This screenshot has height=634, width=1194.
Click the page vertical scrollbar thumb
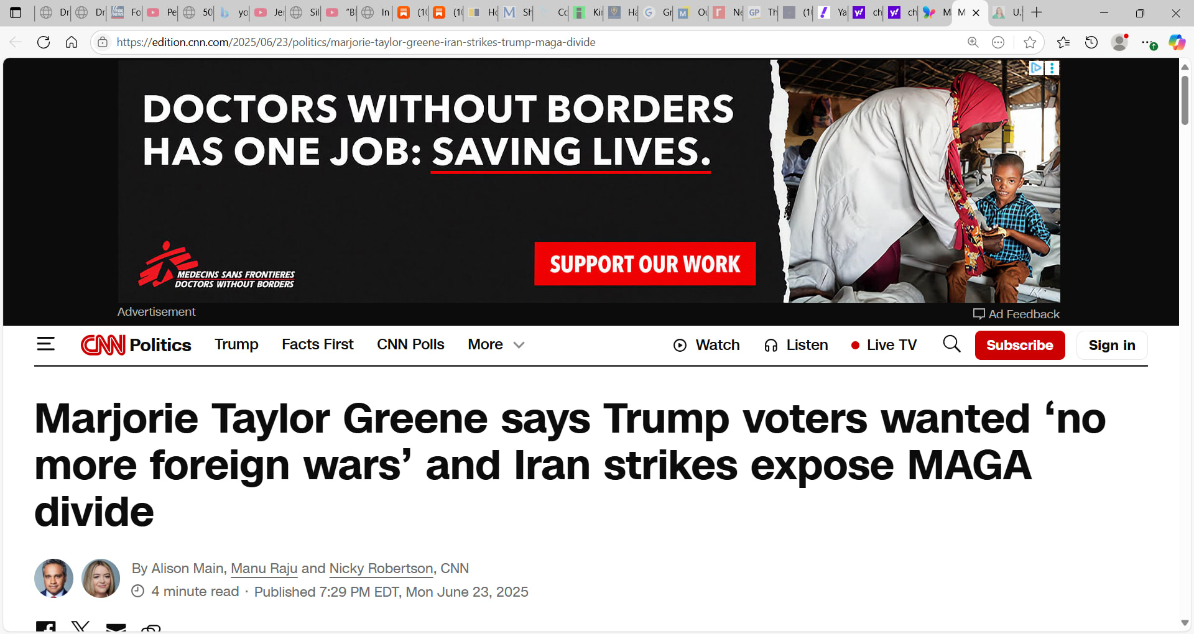click(1185, 99)
